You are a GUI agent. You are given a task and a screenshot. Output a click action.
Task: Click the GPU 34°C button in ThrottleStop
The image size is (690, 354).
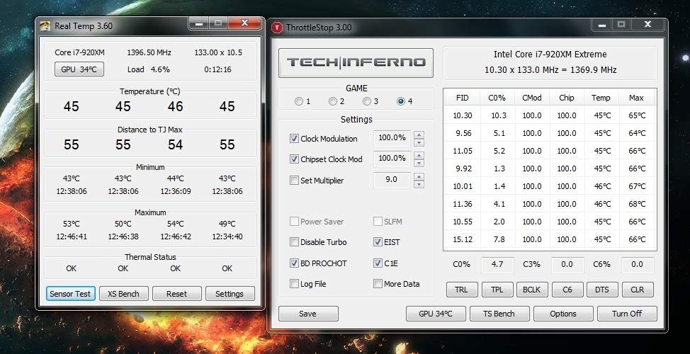[436, 314]
